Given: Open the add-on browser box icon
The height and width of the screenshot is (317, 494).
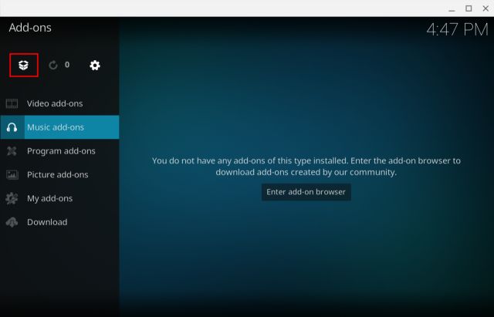Looking at the screenshot, I should [x=24, y=65].
